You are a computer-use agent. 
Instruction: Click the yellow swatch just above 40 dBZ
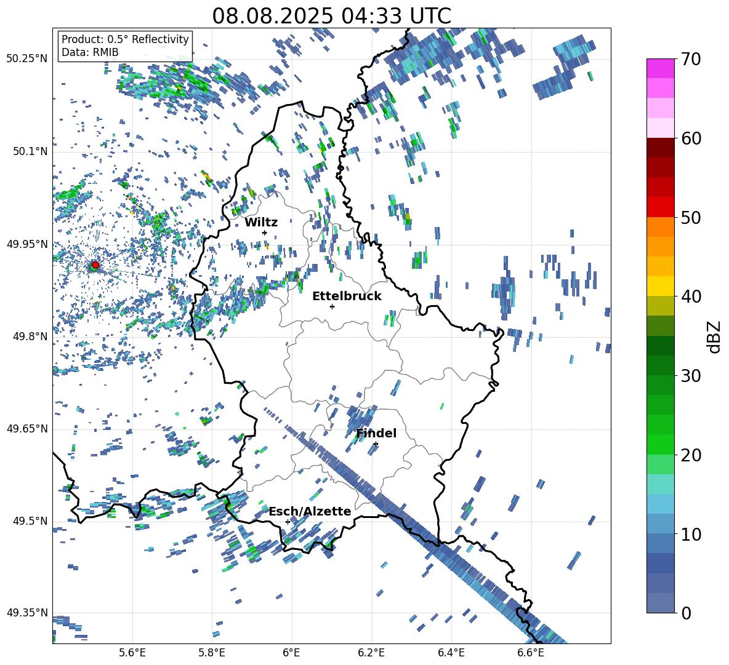coord(660,286)
